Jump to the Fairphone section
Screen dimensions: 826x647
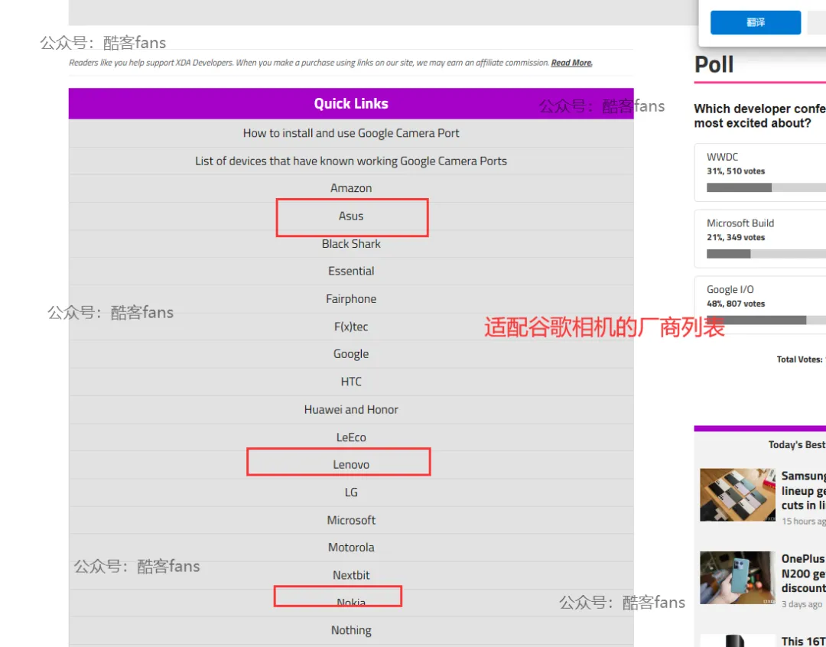click(351, 299)
